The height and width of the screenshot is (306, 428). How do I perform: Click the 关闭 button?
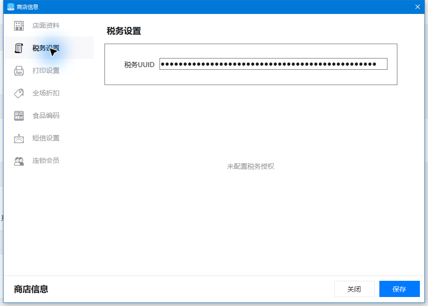(354, 289)
